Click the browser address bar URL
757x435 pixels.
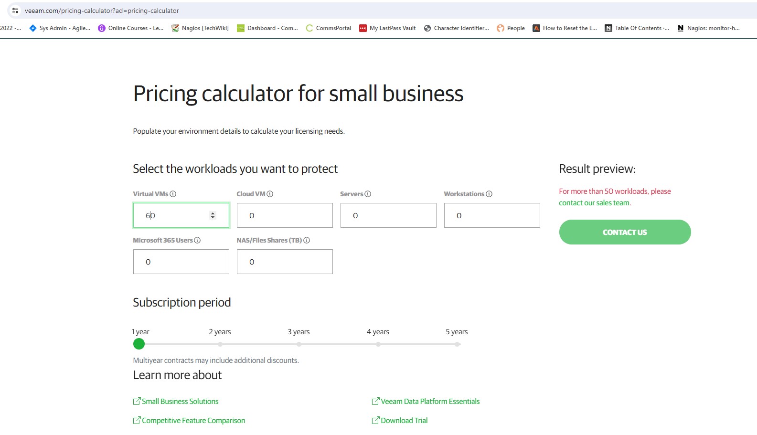[102, 11]
